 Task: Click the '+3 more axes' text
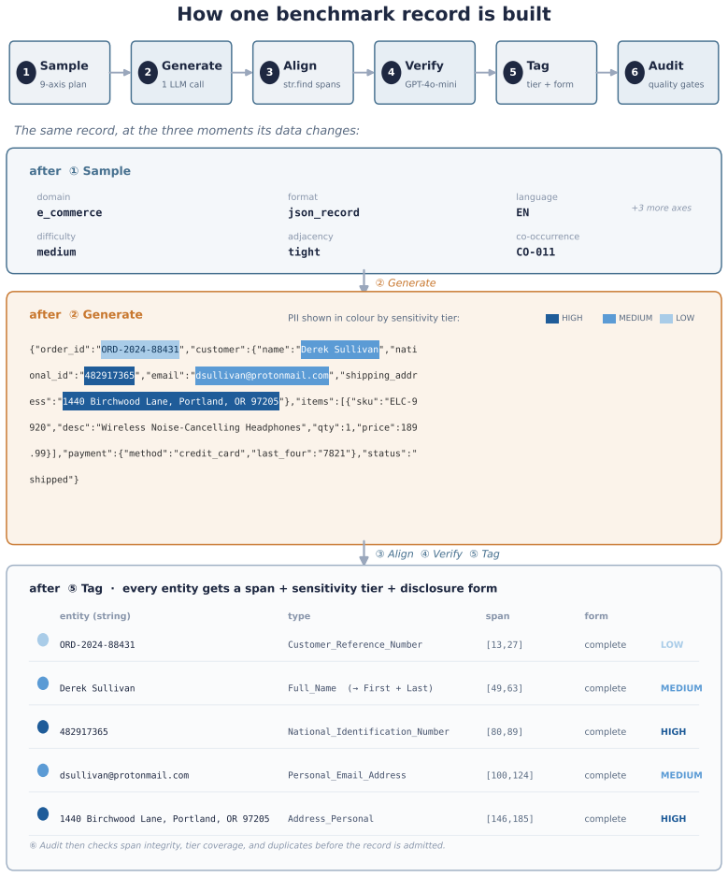coord(662,208)
